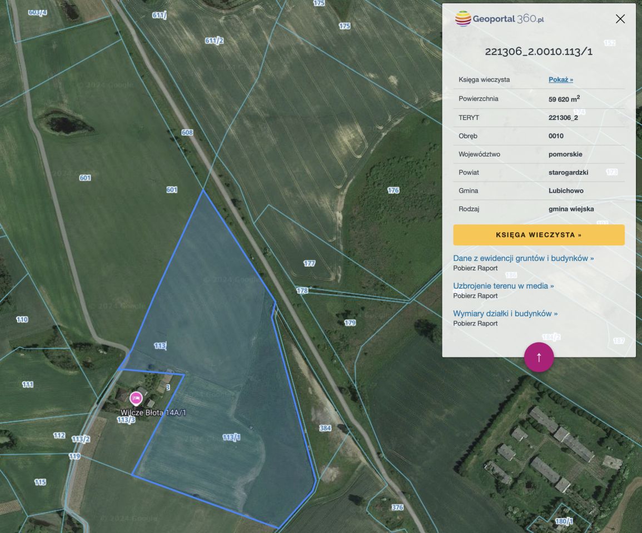Select the area value 59 620 m²
642x533 pixels.
[564, 99]
